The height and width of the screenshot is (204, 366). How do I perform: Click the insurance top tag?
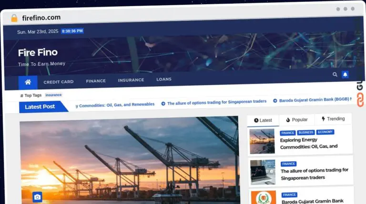click(53, 95)
